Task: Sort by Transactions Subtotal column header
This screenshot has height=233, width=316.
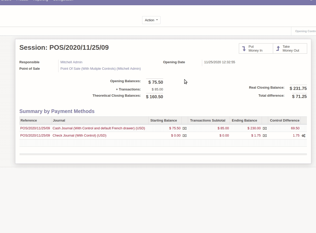Action: 209,120
